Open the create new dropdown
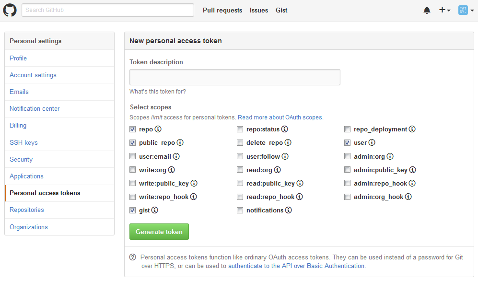 (443, 10)
